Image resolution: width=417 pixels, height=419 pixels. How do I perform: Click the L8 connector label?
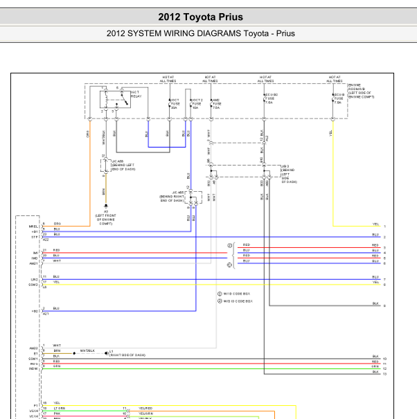pyautogui.click(x=44, y=287)
